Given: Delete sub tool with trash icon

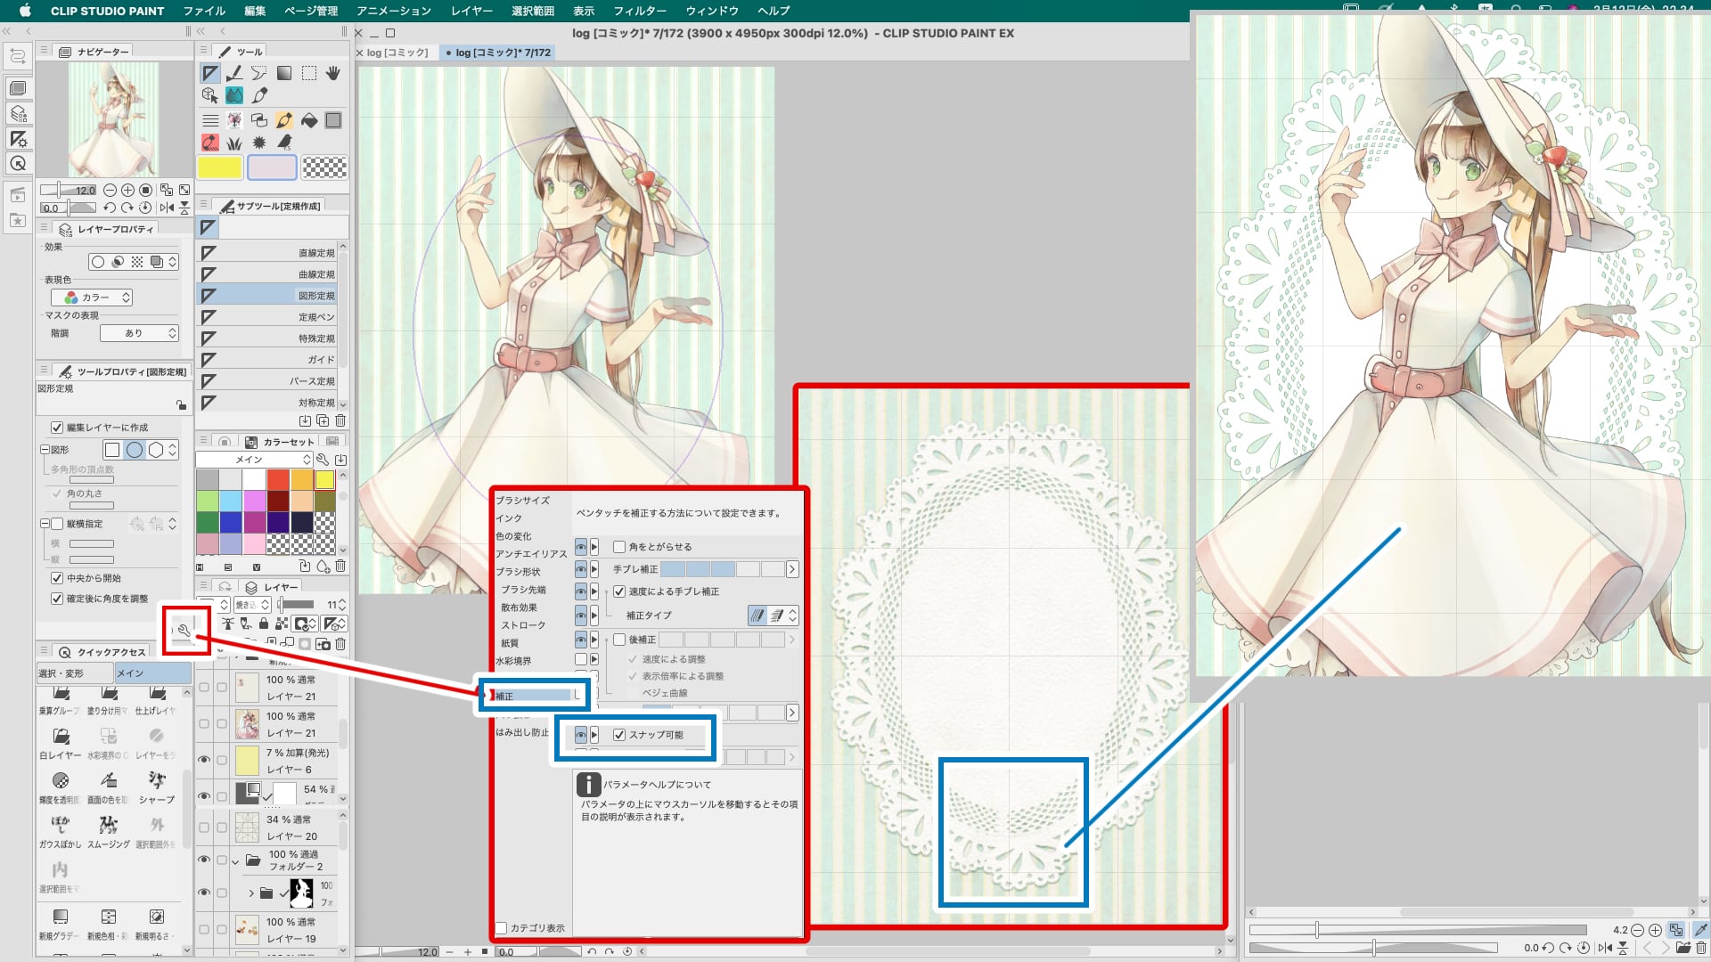Looking at the screenshot, I should [340, 420].
